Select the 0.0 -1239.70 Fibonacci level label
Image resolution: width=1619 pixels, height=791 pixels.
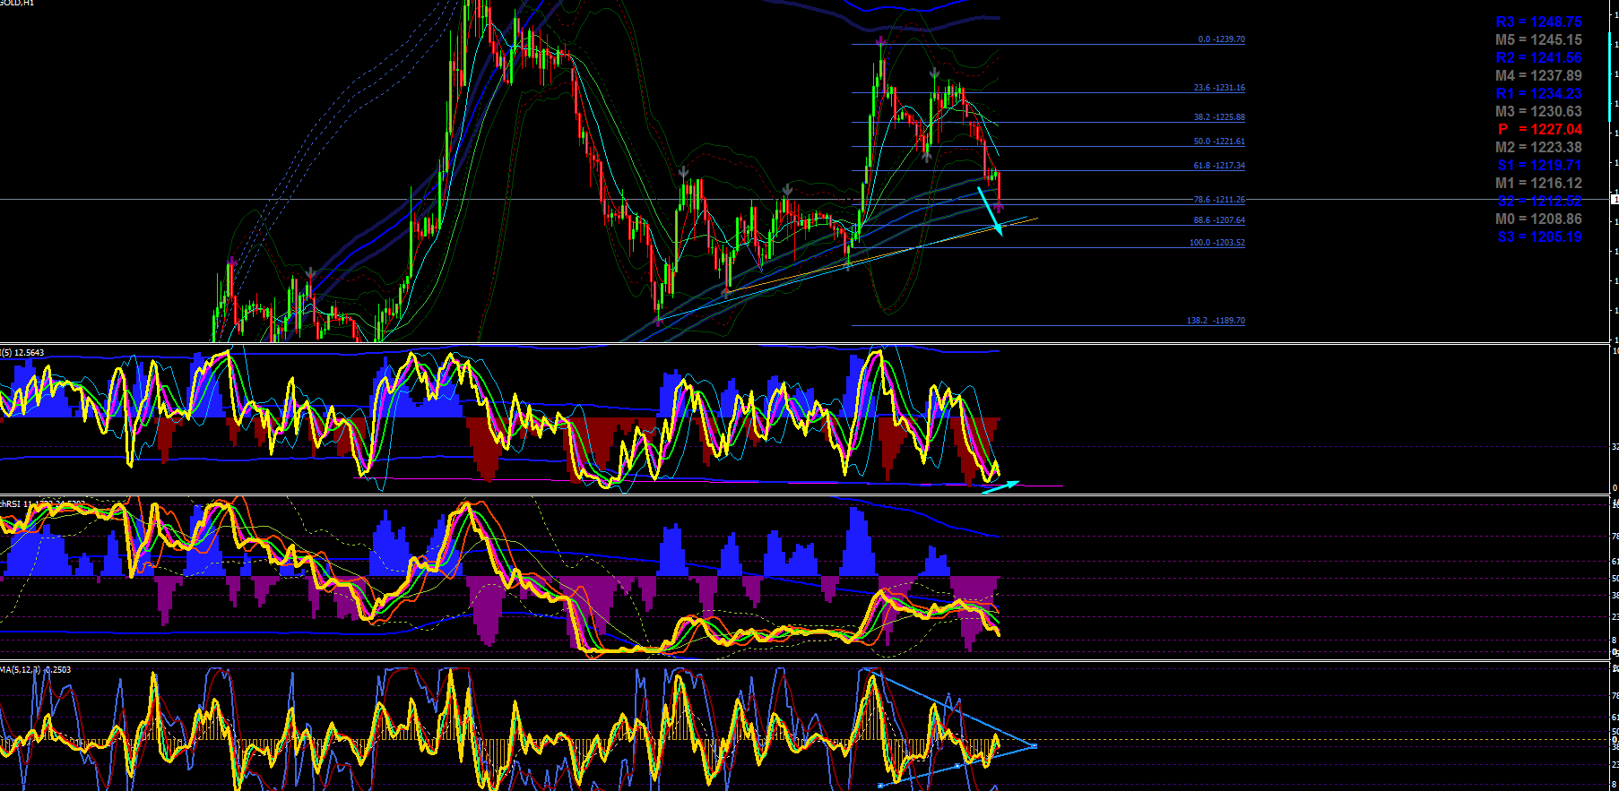tap(1222, 39)
